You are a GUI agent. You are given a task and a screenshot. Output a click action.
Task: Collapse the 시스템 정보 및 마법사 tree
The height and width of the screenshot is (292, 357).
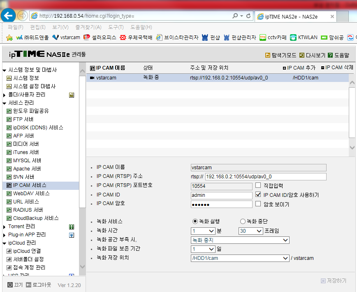tap(5, 70)
